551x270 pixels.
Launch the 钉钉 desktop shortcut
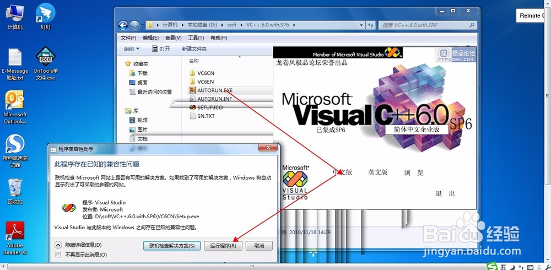46,17
